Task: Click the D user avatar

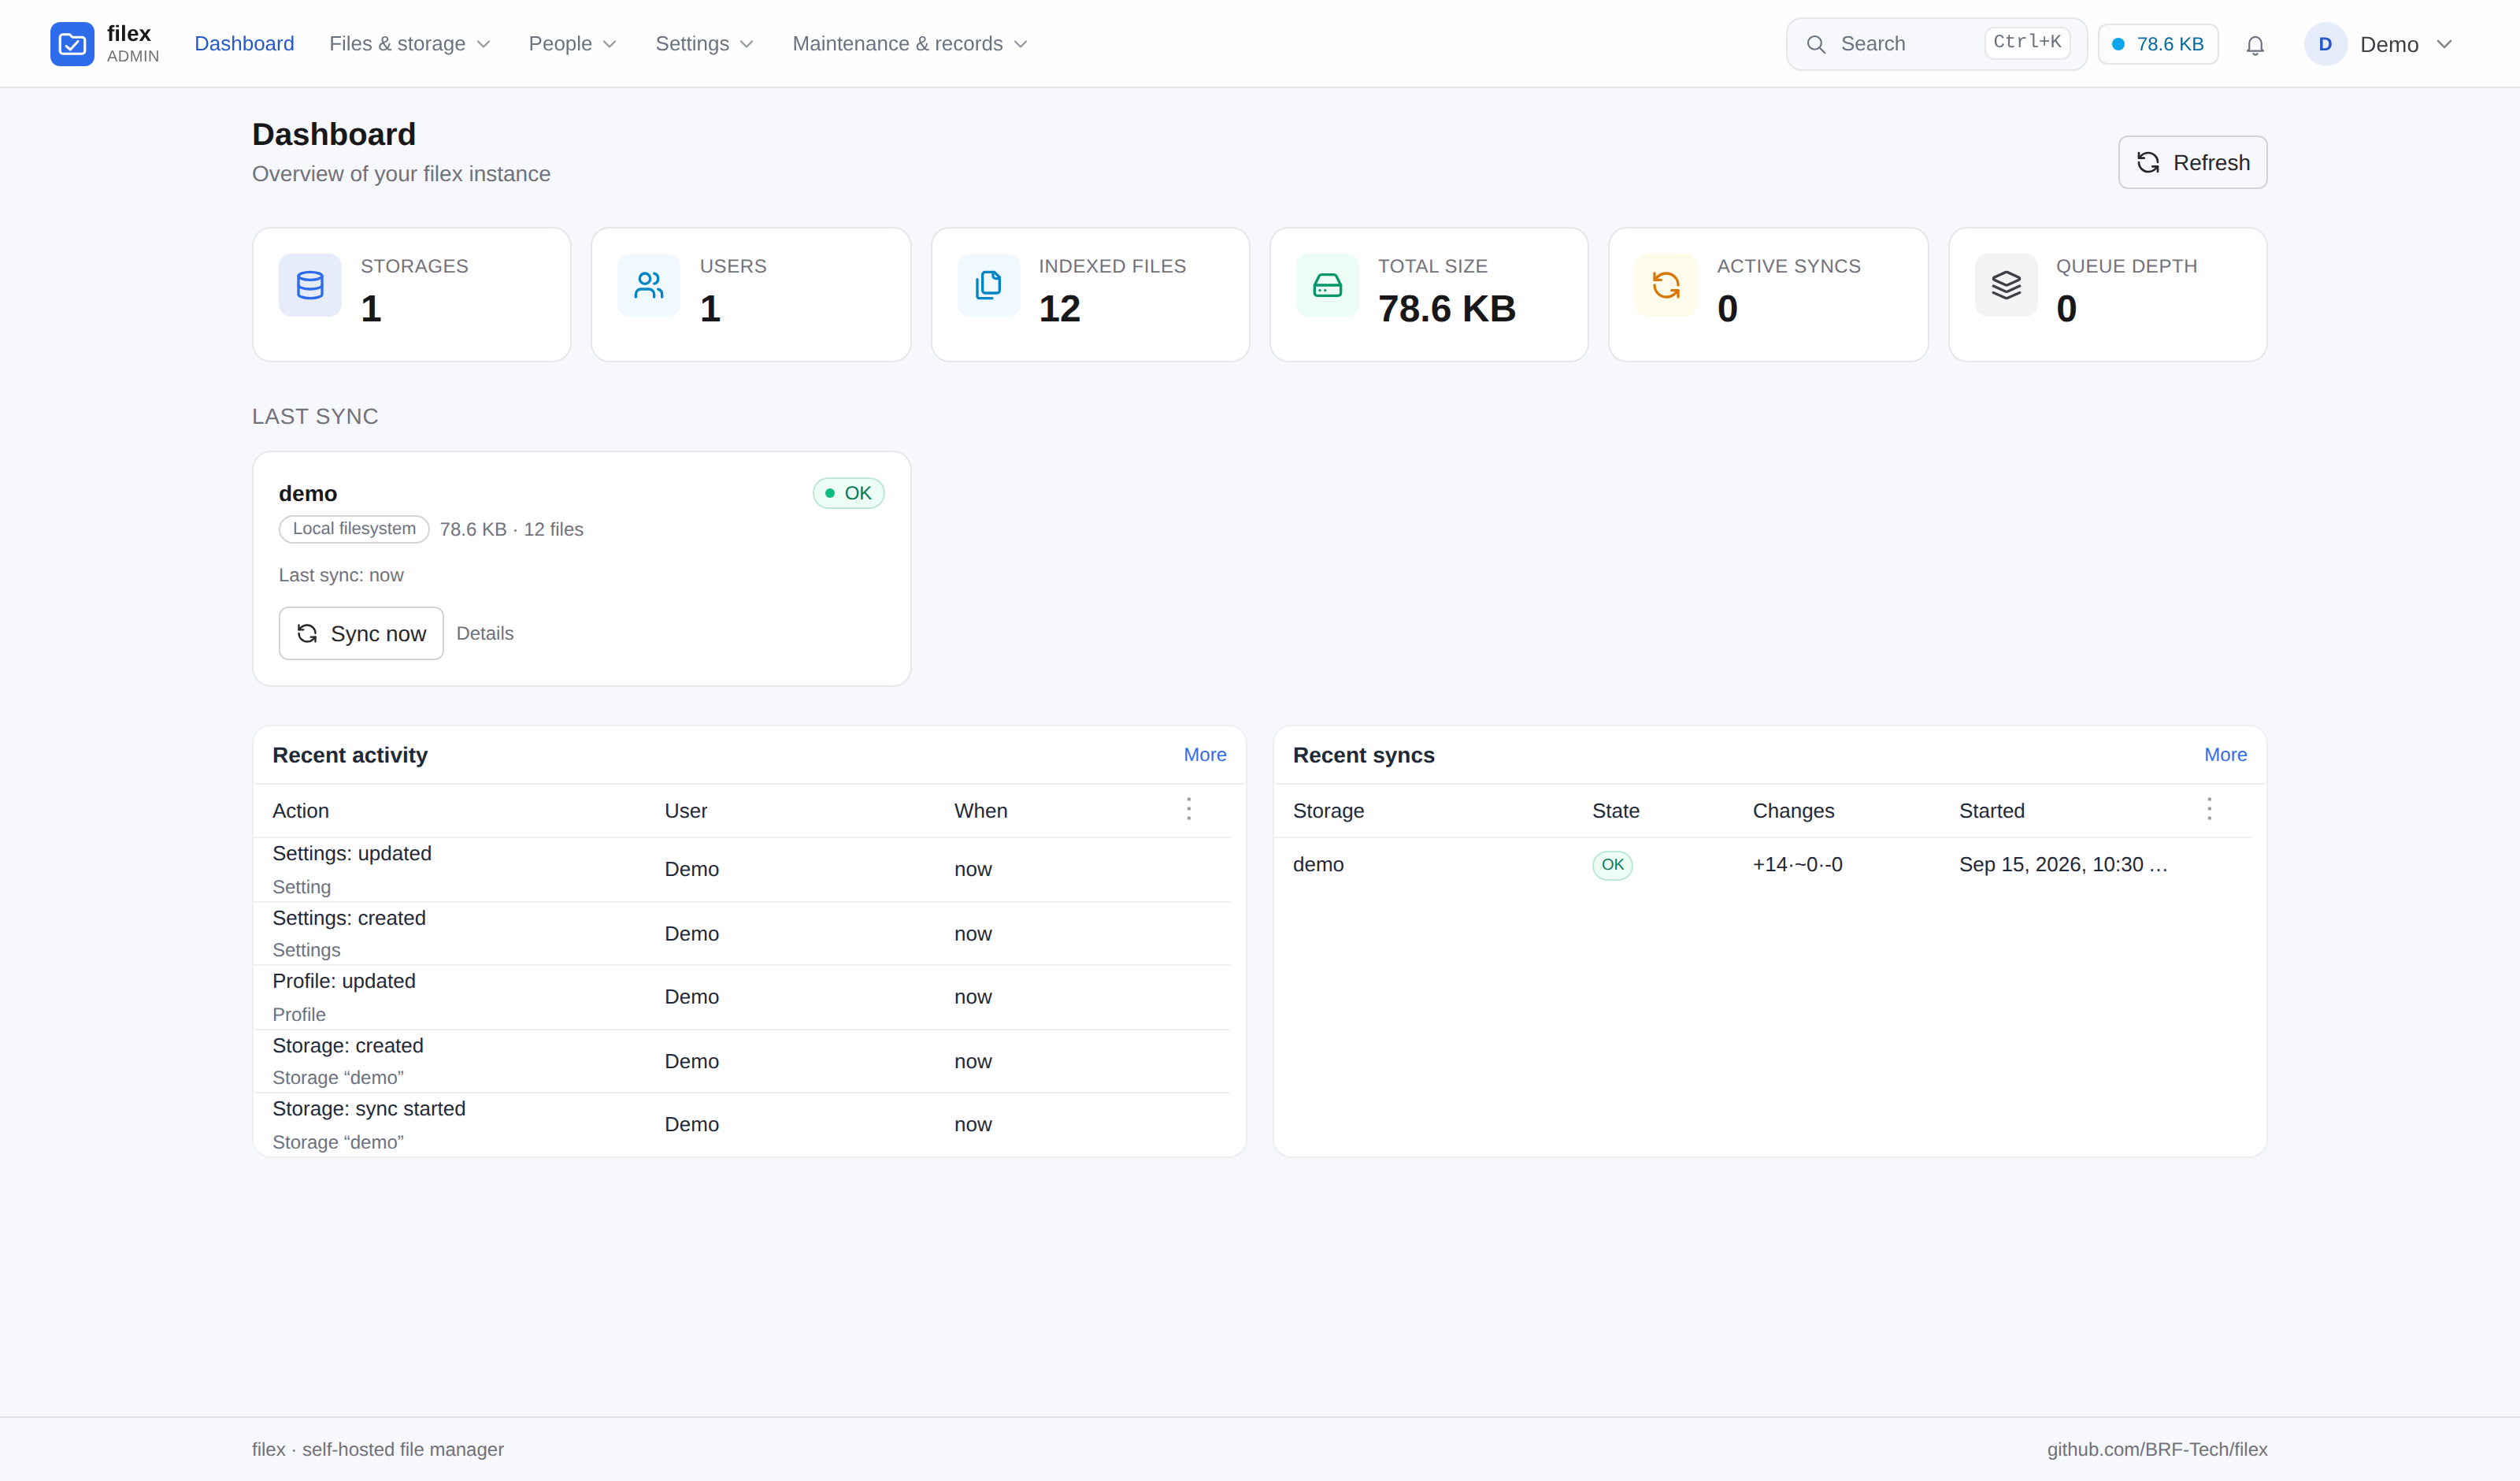Action: 2325,44
